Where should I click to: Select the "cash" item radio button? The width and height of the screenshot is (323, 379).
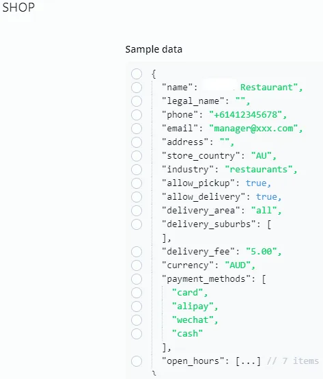point(137,334)
